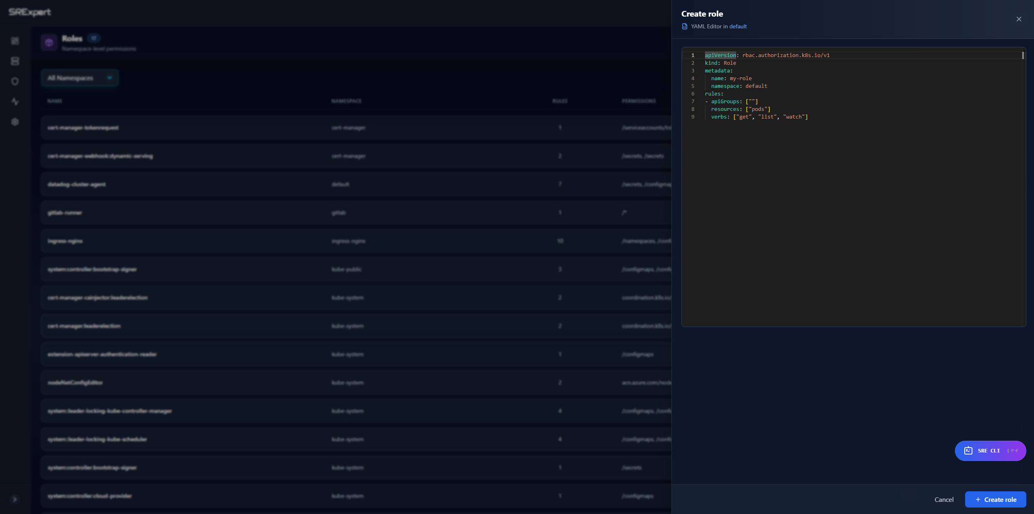Click the activity monitoring sidebar icon
Image resolution: width=1034 pixels, height=514 pixels.
15,102
